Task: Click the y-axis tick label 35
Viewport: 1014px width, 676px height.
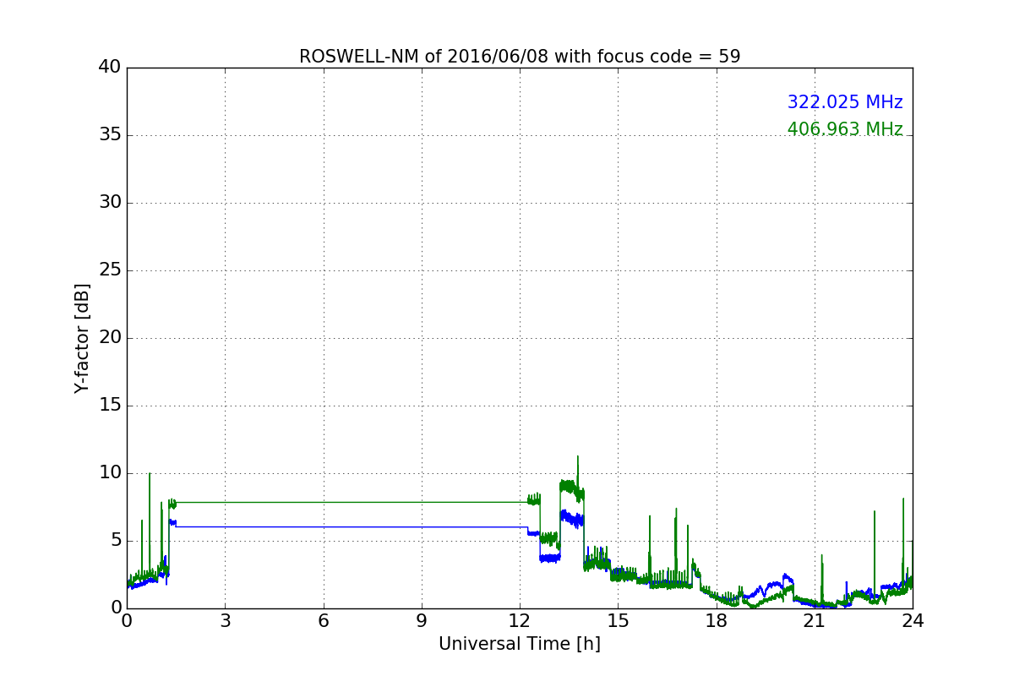Action: coord(110,135)
